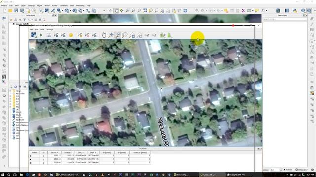Select Favourites in Browser panel

20,94
